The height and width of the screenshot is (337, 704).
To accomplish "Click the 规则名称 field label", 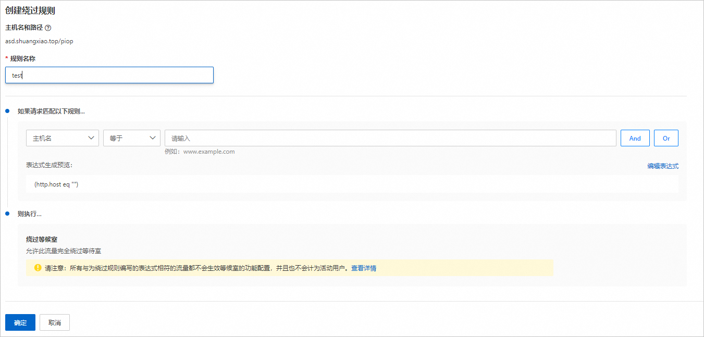I will tap(22, 59).
